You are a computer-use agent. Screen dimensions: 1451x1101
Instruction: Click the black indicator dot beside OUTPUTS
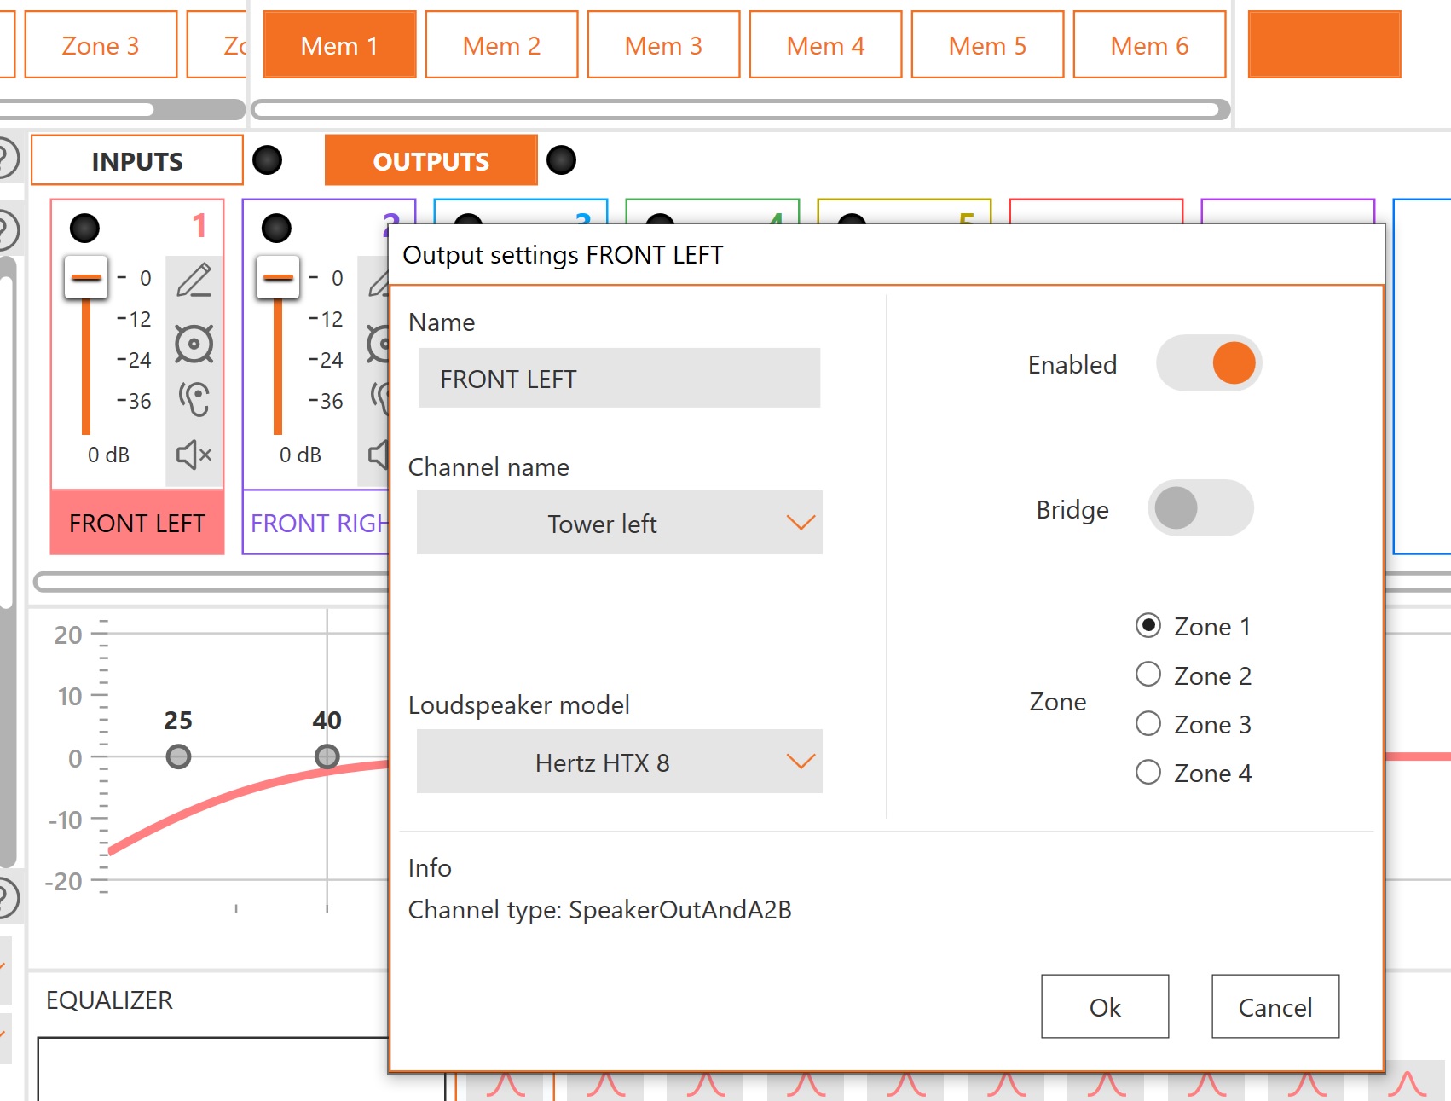(561, 160)
